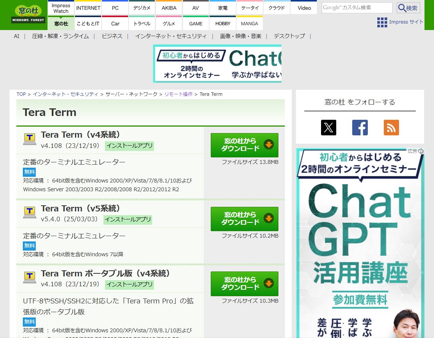Click the download arrow inside the v4 download button
The image size is (434, 338).
[269, 144]
